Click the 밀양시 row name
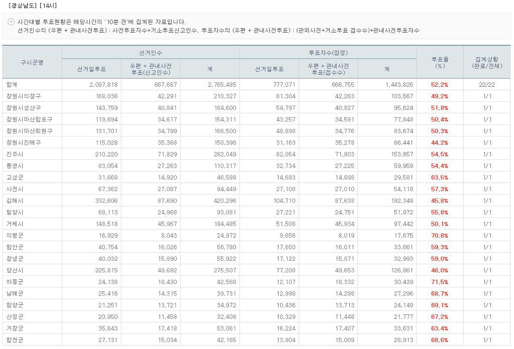 [x=15, y=213]
